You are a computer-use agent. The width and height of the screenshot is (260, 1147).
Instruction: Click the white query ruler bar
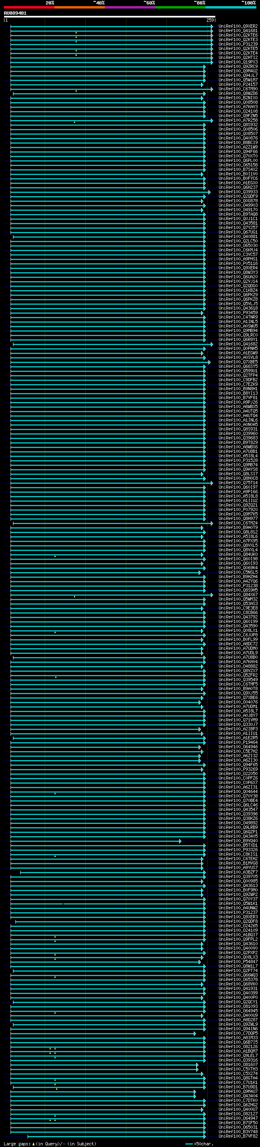(109, 17)
